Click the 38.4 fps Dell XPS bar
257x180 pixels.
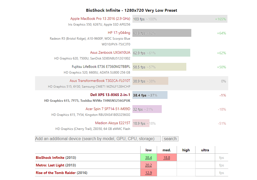[150, 95]
